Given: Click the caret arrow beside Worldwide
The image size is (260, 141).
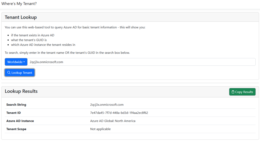Looking at the screenshot, I should click(24, 62).
